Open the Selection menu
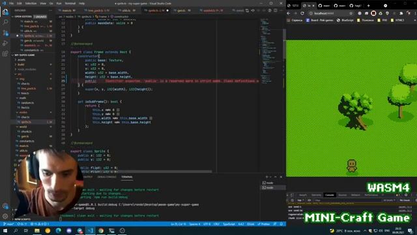 [31, 3]
